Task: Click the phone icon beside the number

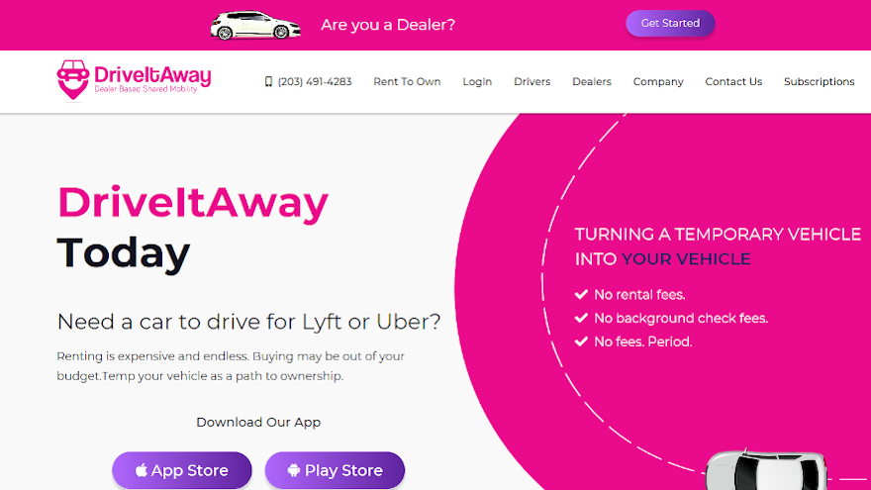Action: (x=268, y=81)
